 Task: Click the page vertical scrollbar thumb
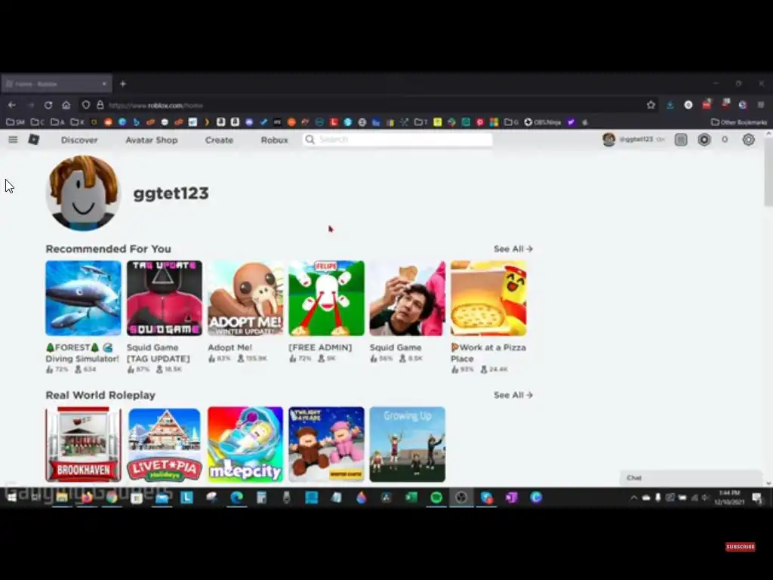(768, 173)
